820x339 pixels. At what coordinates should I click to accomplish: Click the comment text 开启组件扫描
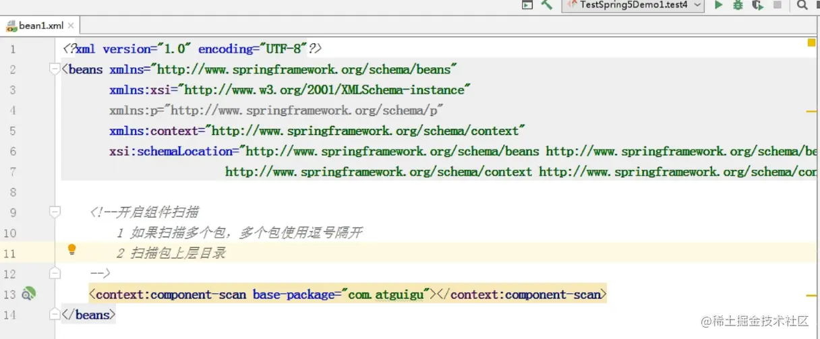pyautogui.click(x=158, y=212)
